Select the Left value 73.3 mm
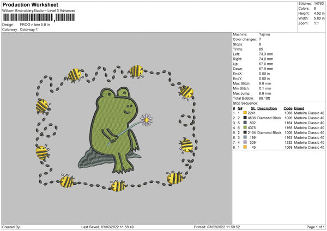327x231 pixels. coord(266,54)
